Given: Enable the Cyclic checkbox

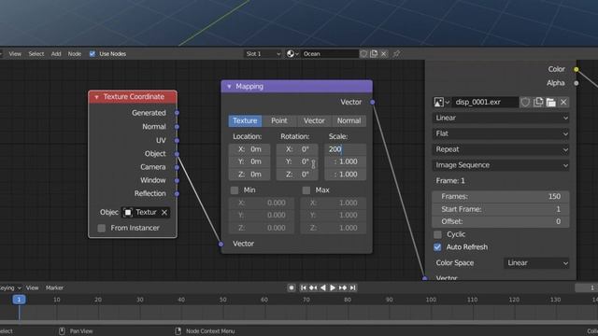Looking at the screenshot, I should 438,234.
